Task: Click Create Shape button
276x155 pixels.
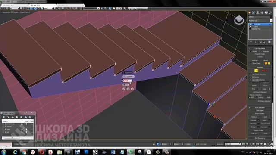Action: [x=259, y=130]
